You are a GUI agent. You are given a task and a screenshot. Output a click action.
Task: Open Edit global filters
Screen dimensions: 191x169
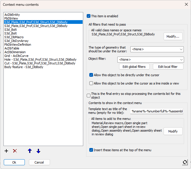(134, 67)
